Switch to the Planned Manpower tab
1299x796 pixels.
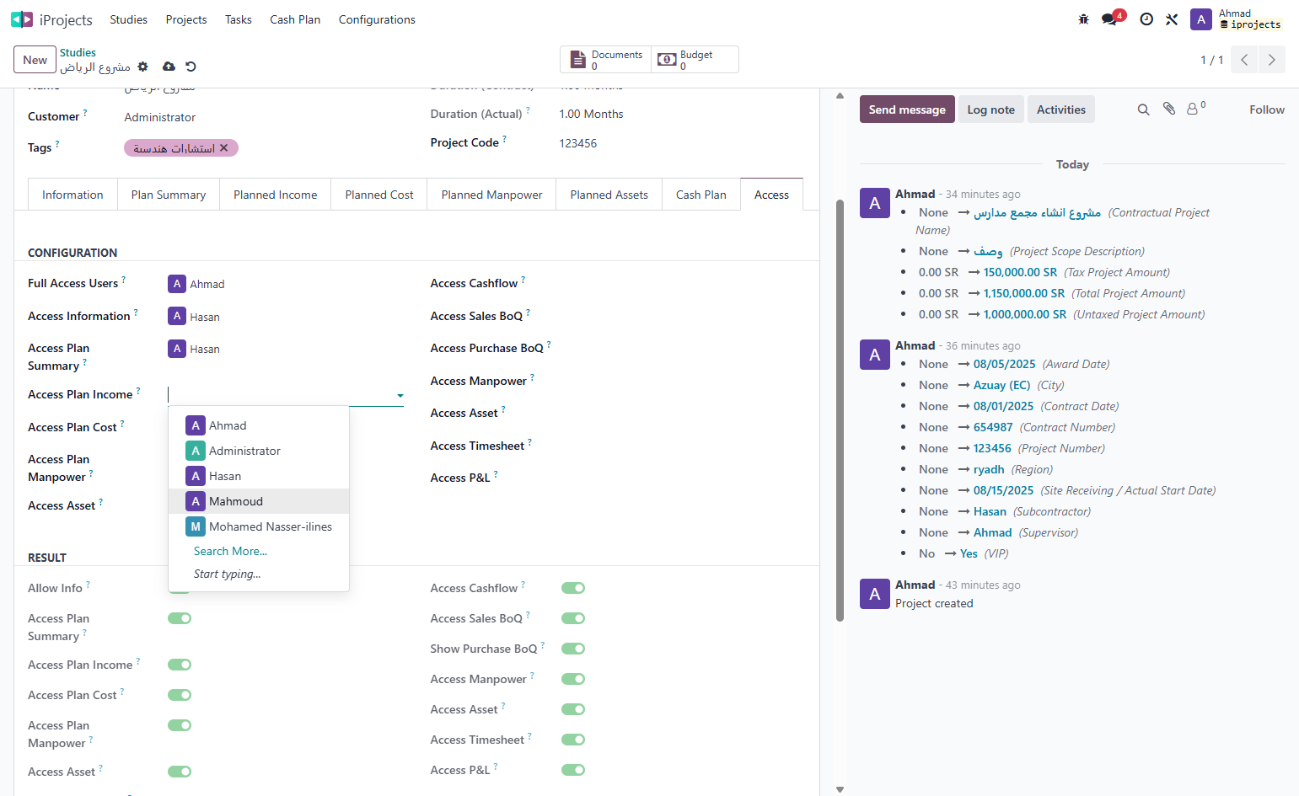click(x=491, y=195)
